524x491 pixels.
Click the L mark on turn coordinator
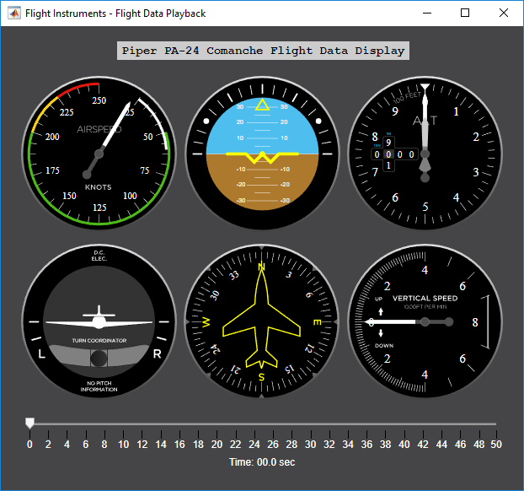41,353
